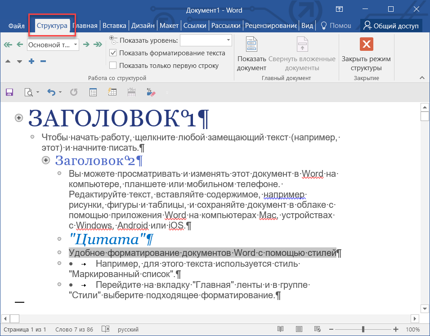Move item up with triangle arrow
The height and width of the screenshot is (336, 430).
(8, 61)
